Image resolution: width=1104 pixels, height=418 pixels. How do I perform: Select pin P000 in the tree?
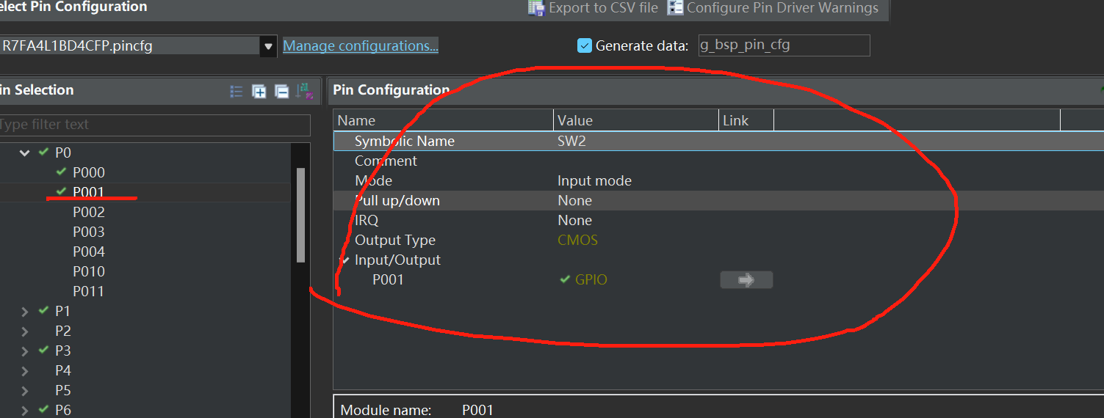click(89, 172)
